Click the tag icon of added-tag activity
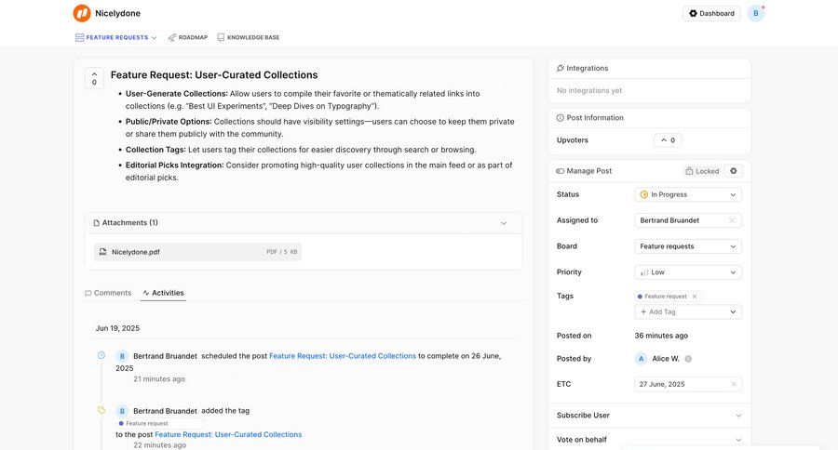This screenshot has width=838, height=450. click(x=101, y=411)
